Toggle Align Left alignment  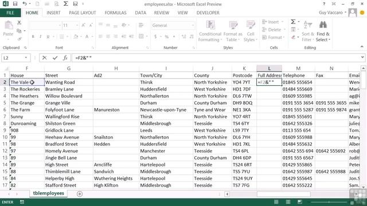(100, 37)
